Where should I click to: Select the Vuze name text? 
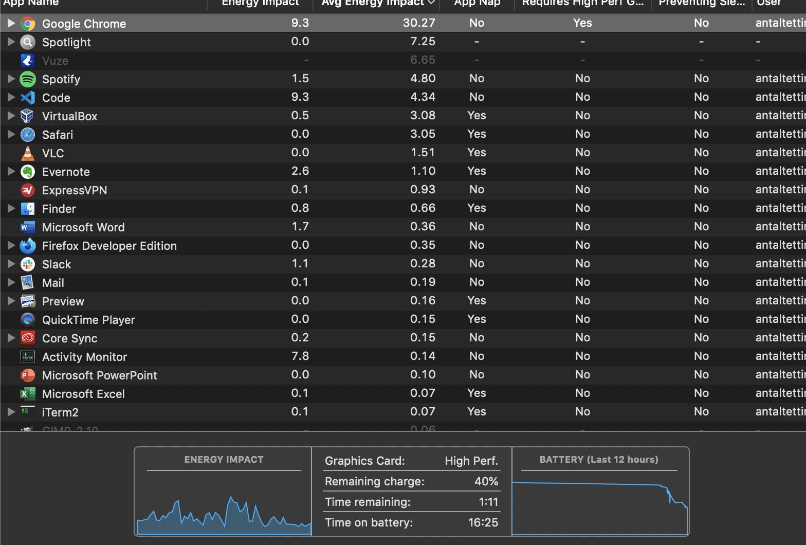coord(55,61)
